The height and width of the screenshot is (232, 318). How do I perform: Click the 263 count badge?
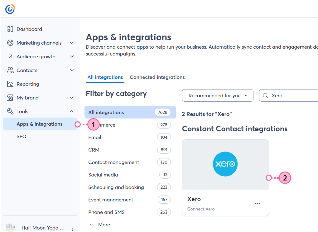[x=164, y=212]
